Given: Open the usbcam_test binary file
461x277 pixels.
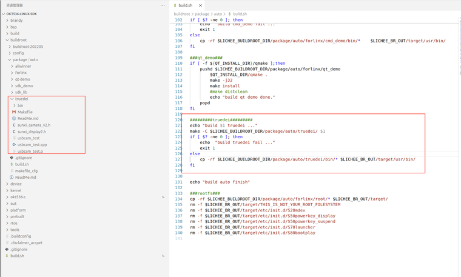Looking at the screenshot, I should pyautogui.click(x=26, y=138).
